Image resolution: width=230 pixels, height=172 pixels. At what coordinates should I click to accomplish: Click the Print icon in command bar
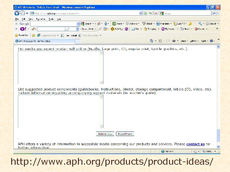click(x=174, y=41)
